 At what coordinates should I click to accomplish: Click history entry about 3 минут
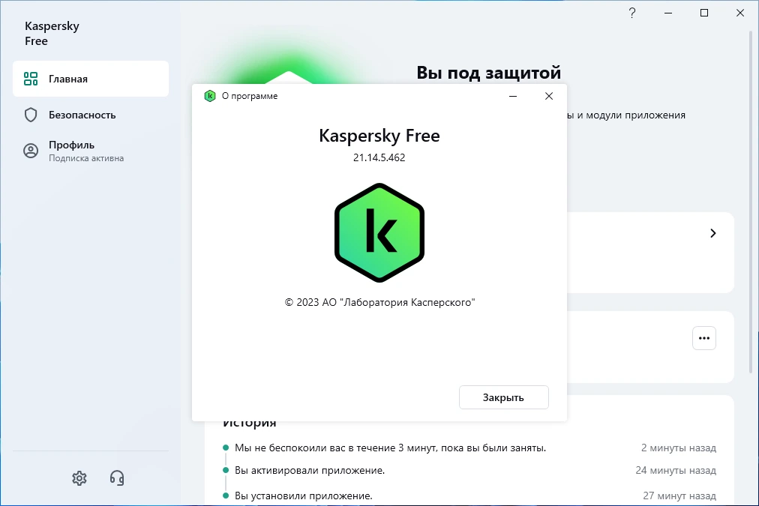point(390,448)
